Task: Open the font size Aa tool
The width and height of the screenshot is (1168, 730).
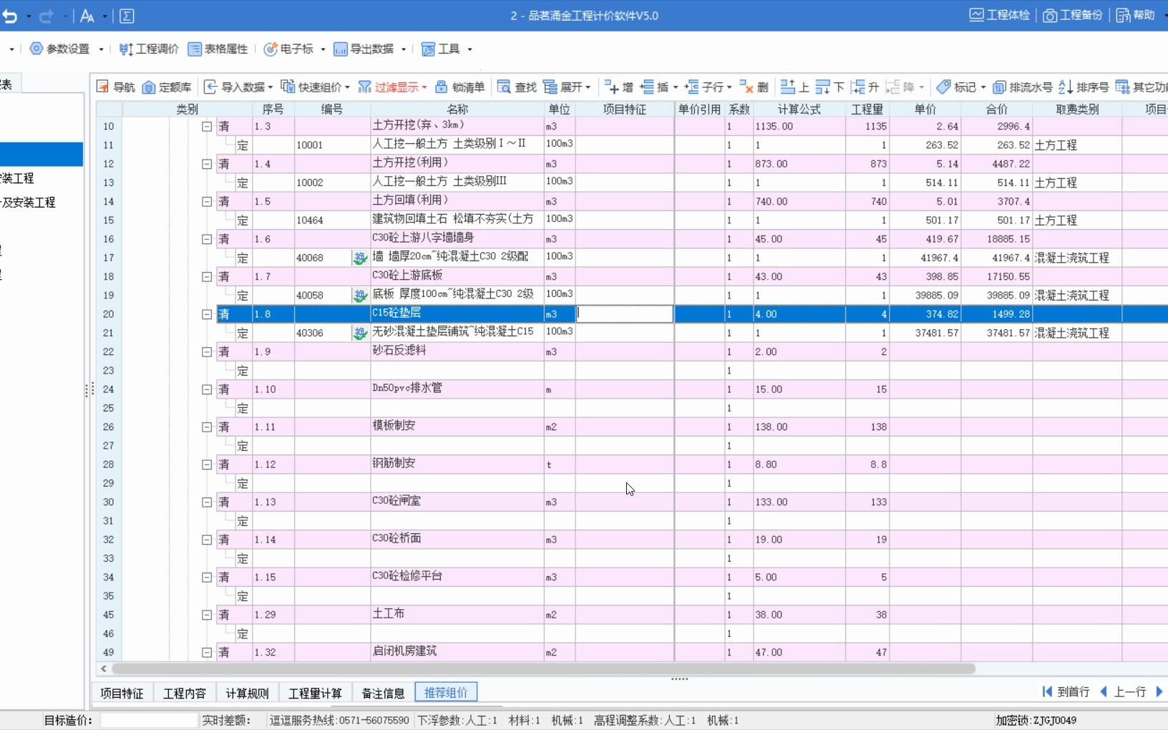Action: tap(87, 16)
